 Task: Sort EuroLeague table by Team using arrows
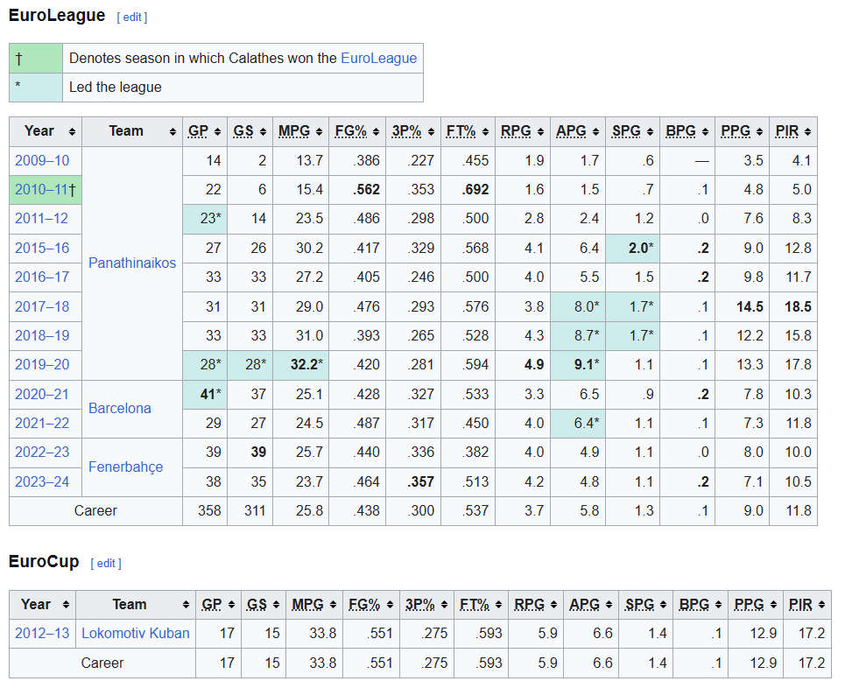click(173, 132)
